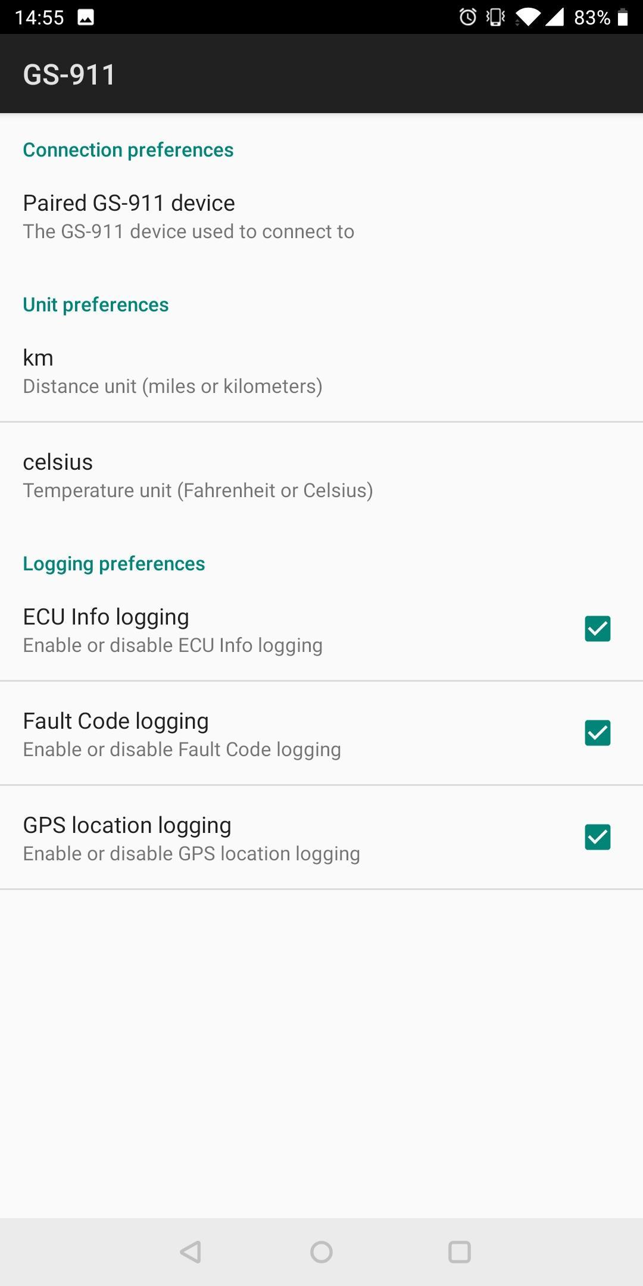Open the celsius temperature unit selector

321,475
